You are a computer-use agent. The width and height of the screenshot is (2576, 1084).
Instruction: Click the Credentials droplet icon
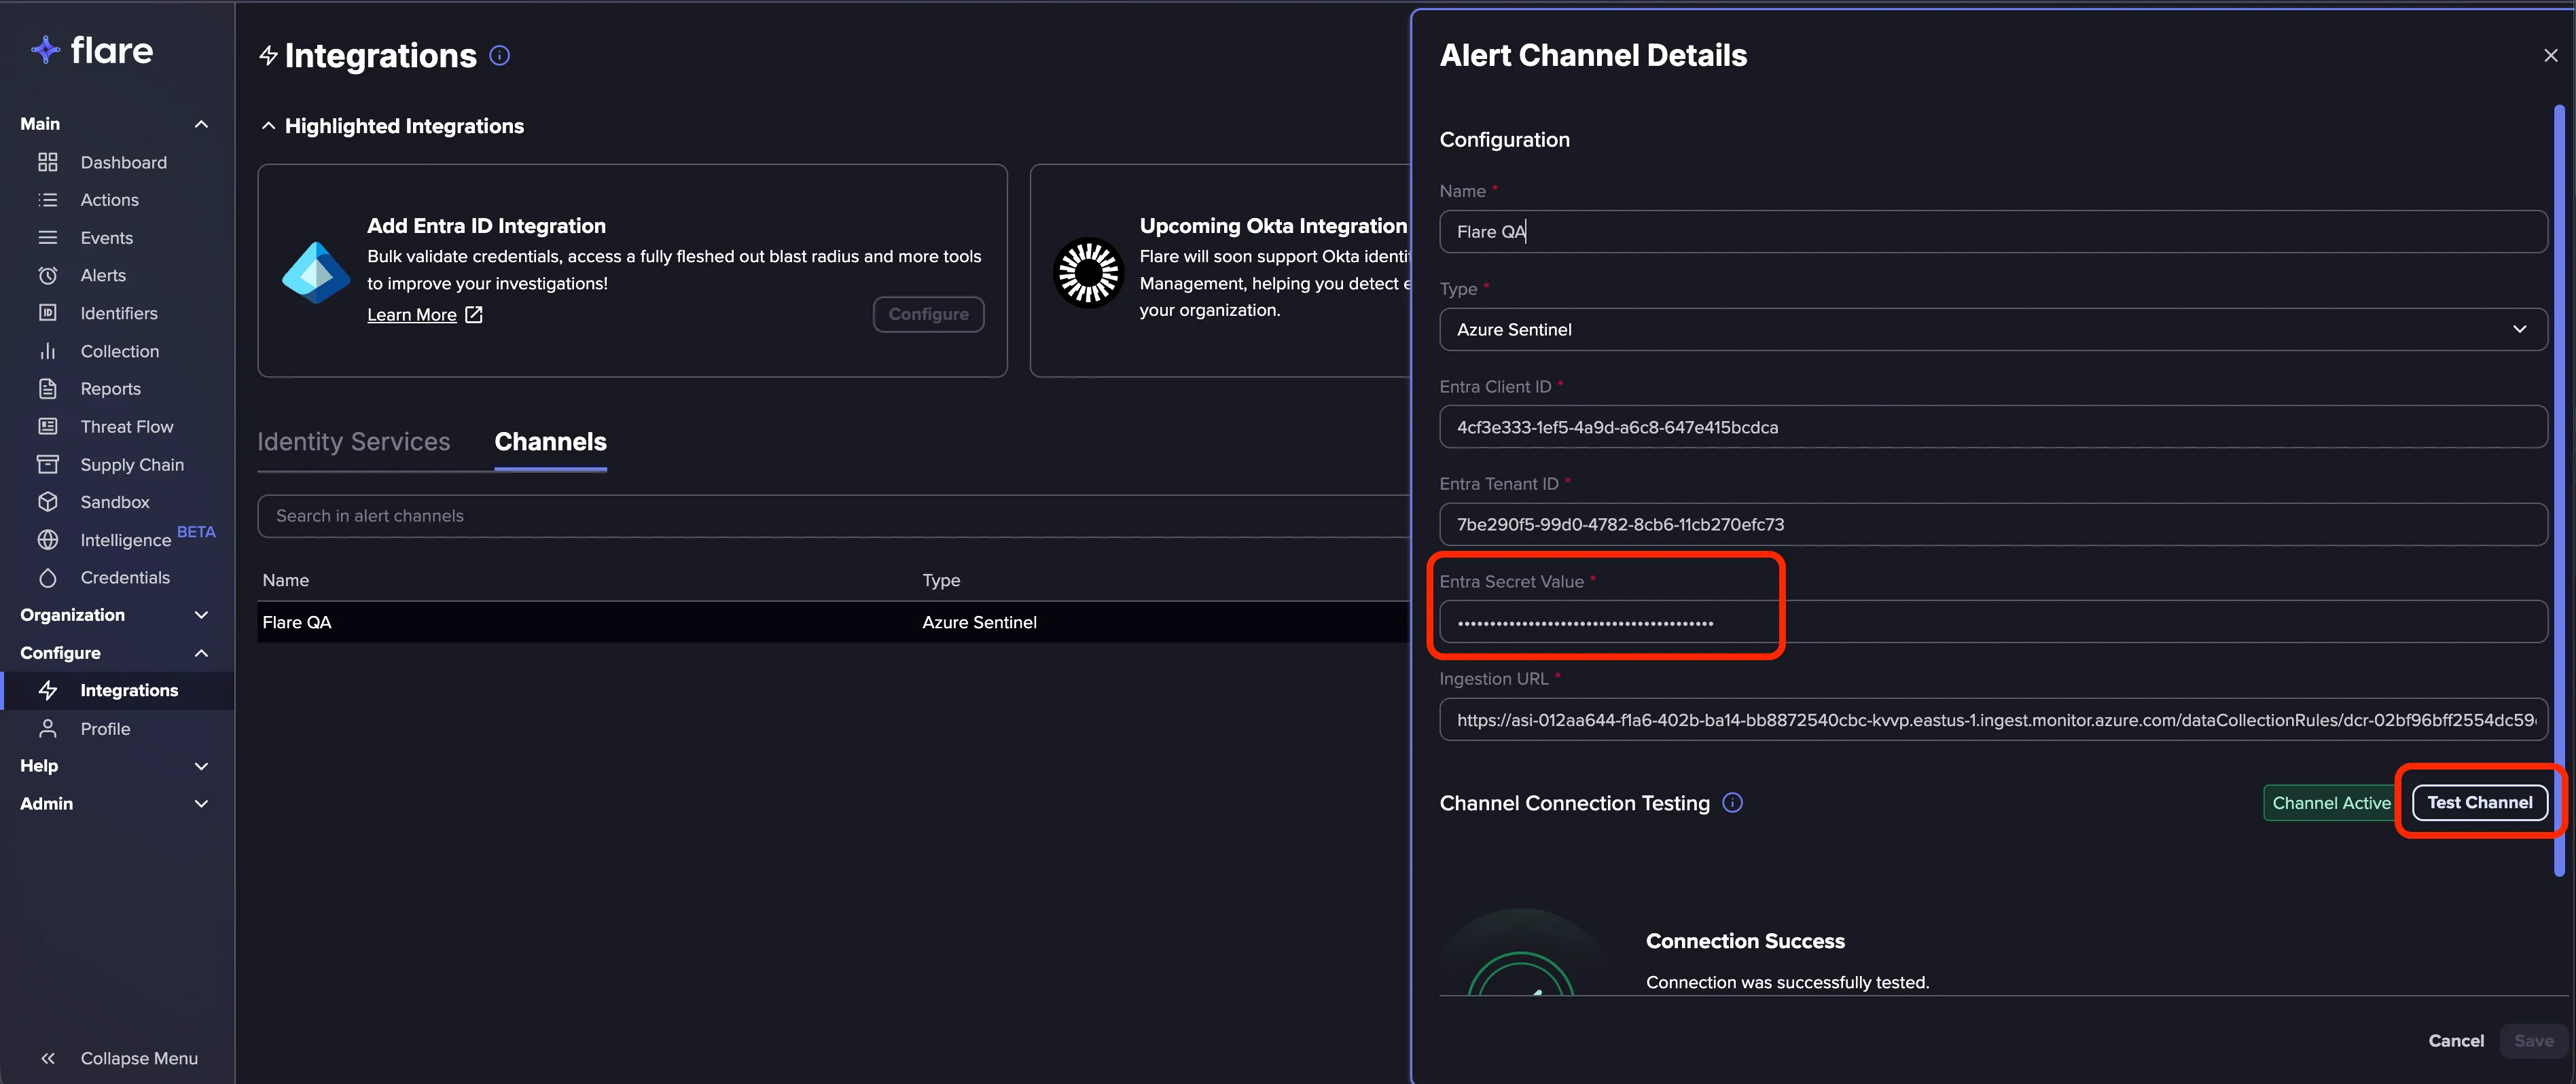(x=47, y=578)
